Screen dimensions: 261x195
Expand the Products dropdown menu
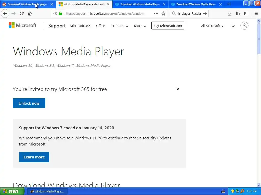click(120, 26)
